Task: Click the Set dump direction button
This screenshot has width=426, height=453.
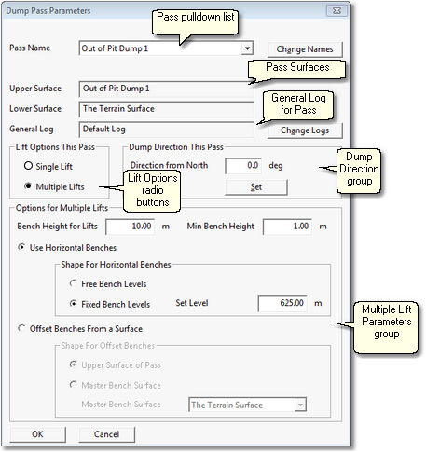Action: pos(256,187)
